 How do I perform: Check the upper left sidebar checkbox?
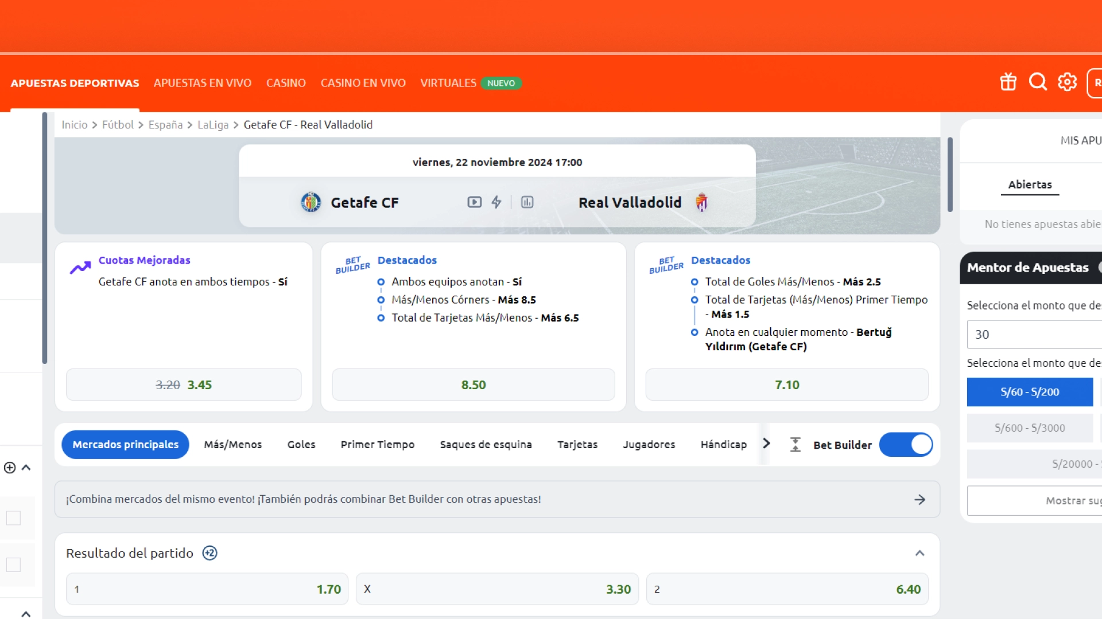pyautogui.click(x=13, y=518)
